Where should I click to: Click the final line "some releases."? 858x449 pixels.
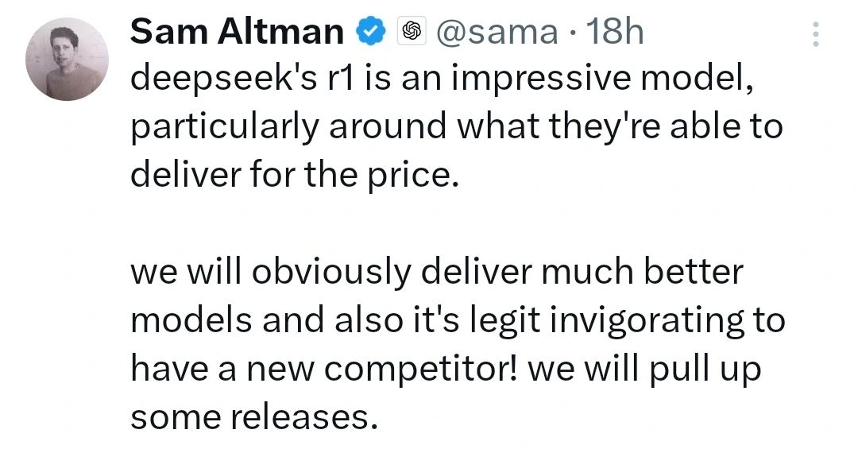click(x=254, y=418)
